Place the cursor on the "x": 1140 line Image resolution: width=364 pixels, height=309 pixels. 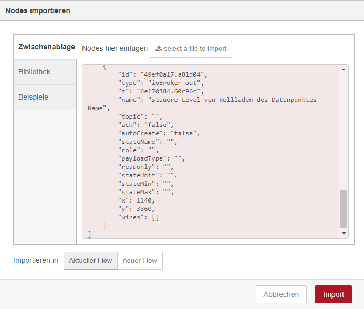click(137, 200)
